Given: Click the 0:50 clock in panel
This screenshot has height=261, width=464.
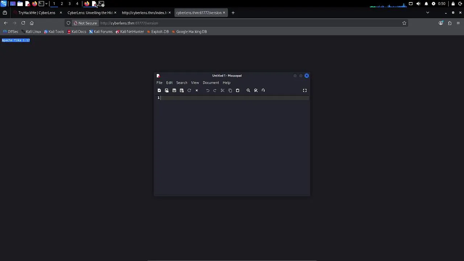Looking at the screenshot, I should click(x=442, y=4).
